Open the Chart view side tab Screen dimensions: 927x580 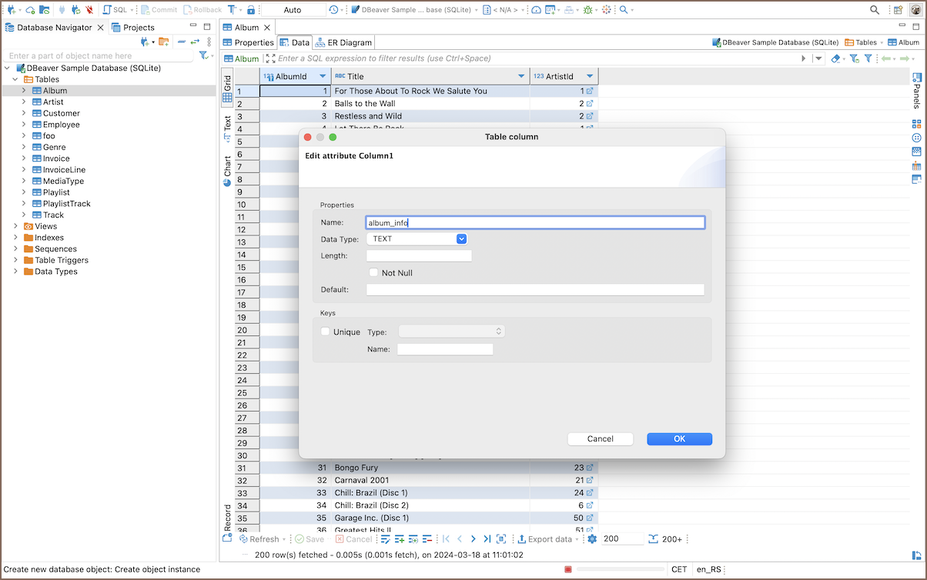[227, 172]
